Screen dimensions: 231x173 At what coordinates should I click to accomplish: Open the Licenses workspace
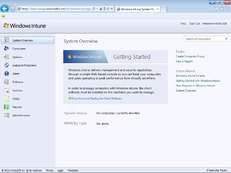[17, 91]
